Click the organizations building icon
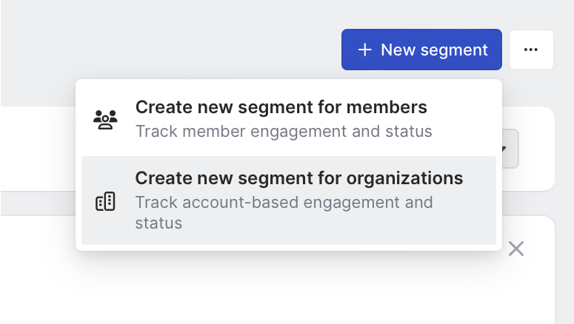Image resolution: width=574 pixels, height=324 pixels. click(x=106, y=201)
